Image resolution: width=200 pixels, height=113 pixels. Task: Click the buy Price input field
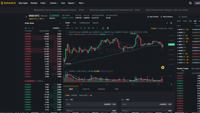coord(91,104)
